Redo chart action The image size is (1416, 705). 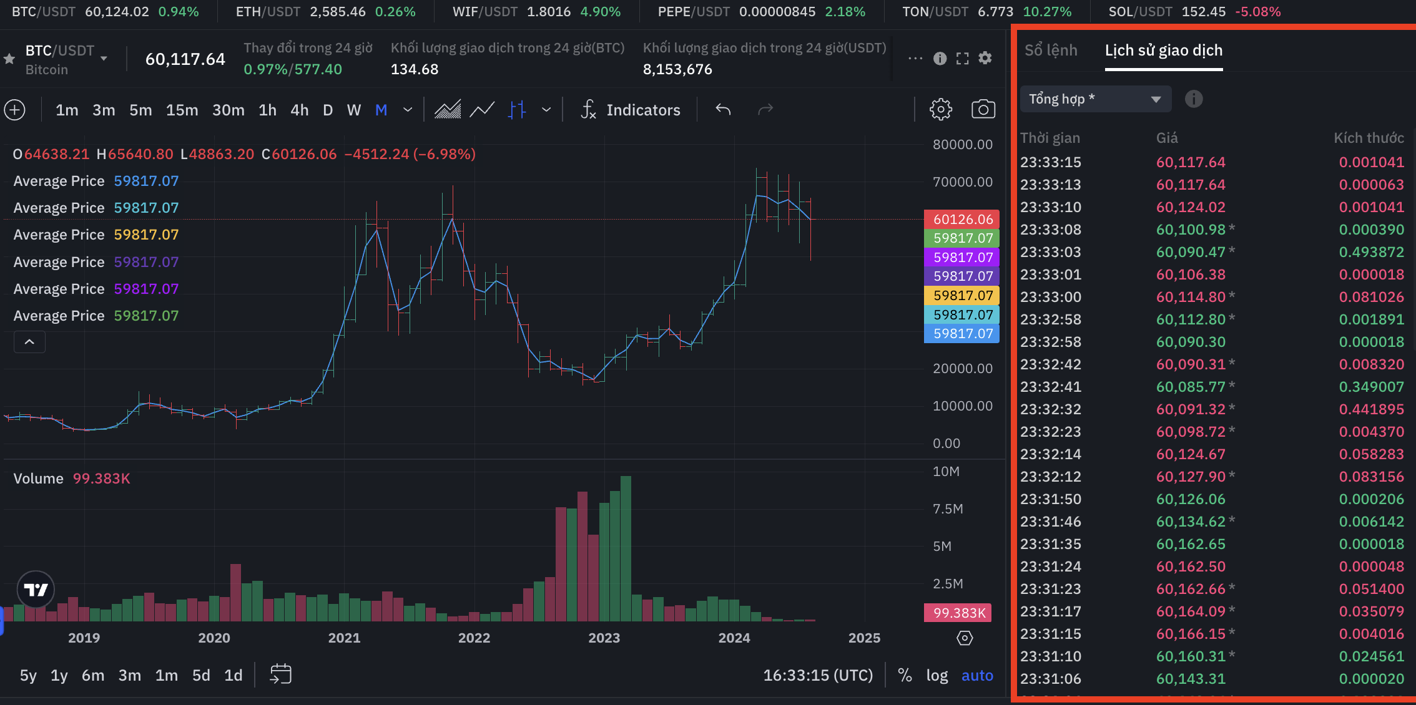[765, 110]
